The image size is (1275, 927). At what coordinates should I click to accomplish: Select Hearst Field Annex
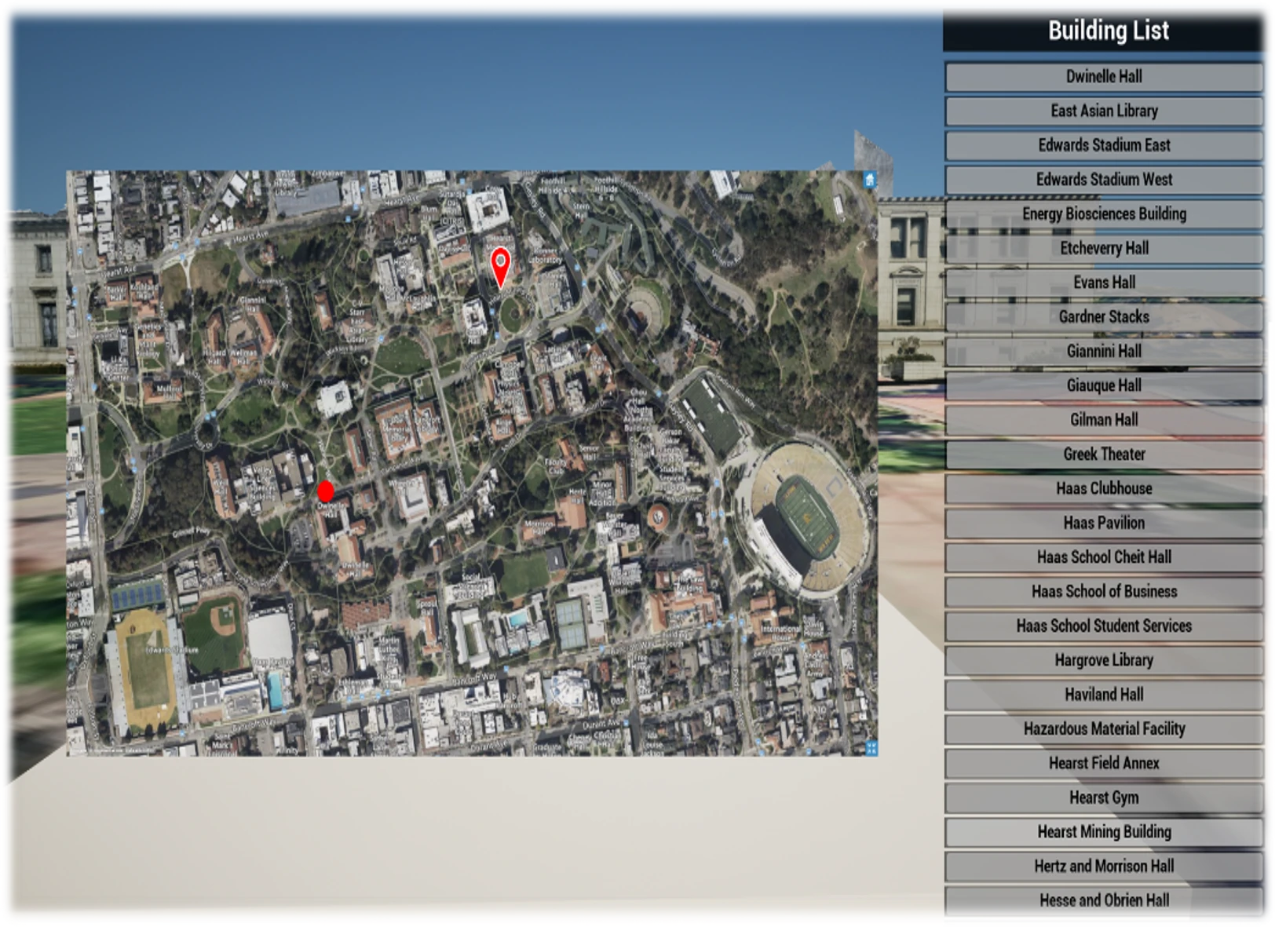click(x=1103, y=763)
